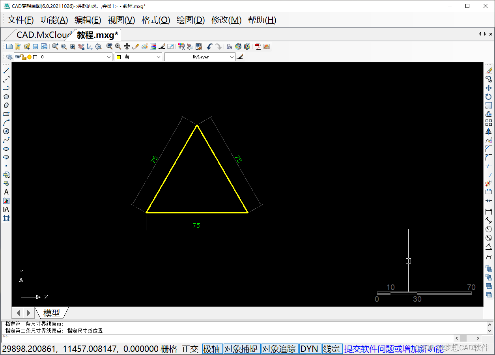Select the Circle drawing tool

(6, 131)
